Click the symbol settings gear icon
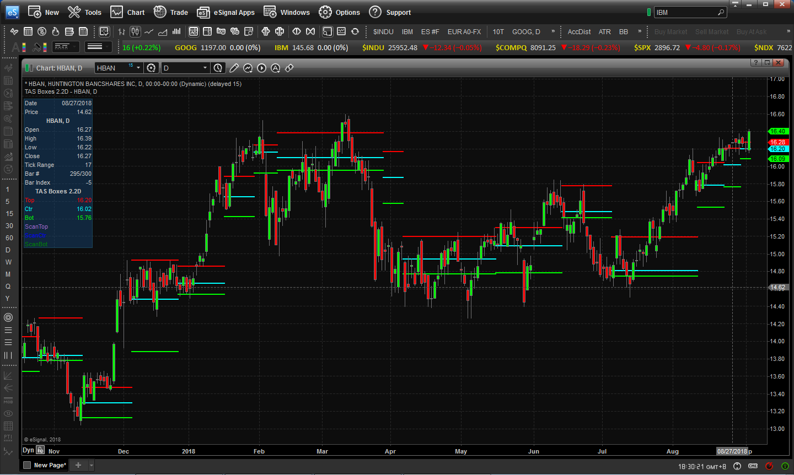This screenshot has width=794, height=475. [x=151, y=68]
